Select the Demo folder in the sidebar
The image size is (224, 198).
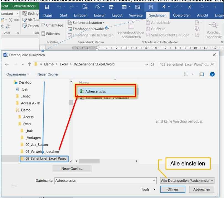point(25,110)
